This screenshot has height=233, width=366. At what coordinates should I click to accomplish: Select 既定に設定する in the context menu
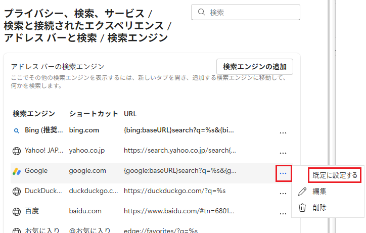(x=335, y=175)
